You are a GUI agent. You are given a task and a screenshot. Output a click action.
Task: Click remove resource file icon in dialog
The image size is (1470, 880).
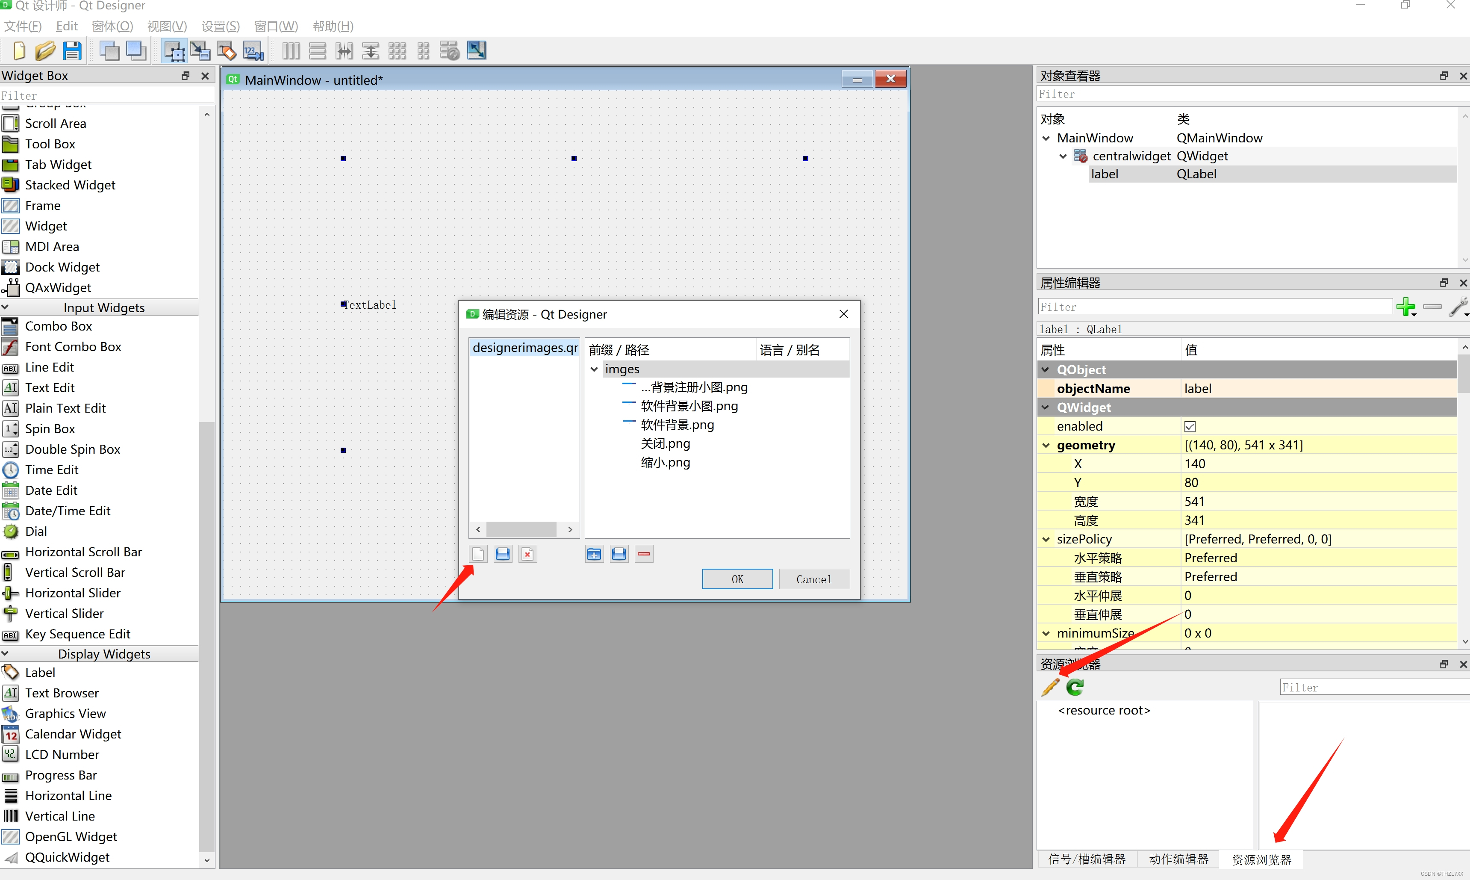(527, 554)
